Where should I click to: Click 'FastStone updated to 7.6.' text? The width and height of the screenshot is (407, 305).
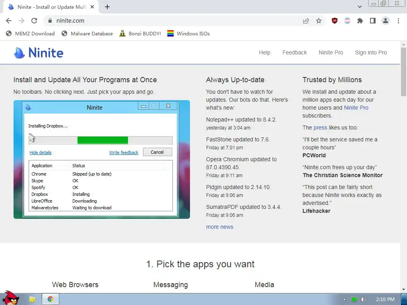pos(238,139)
